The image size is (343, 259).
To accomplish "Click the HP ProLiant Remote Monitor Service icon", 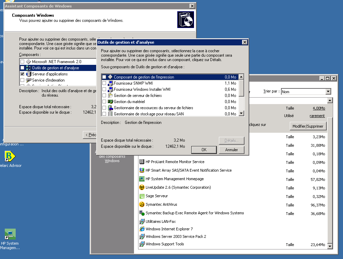I will point(142,162).
